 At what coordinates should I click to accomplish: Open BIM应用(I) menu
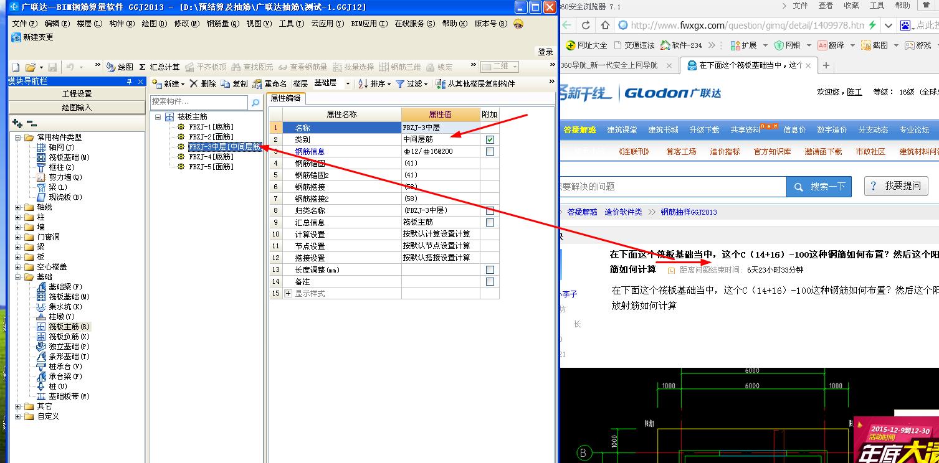pos(369,24)
